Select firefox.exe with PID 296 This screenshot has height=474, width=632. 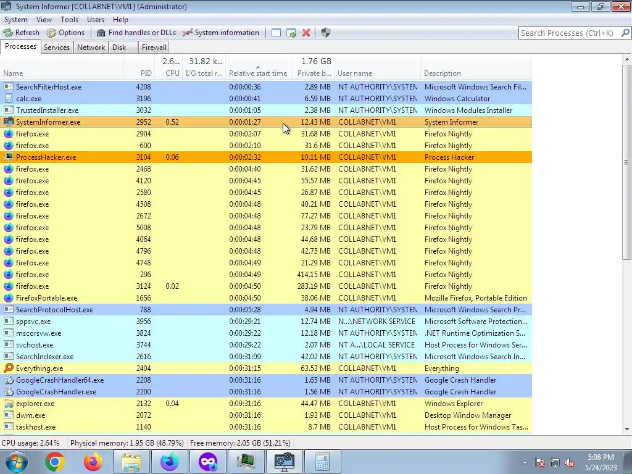point(266,274)
